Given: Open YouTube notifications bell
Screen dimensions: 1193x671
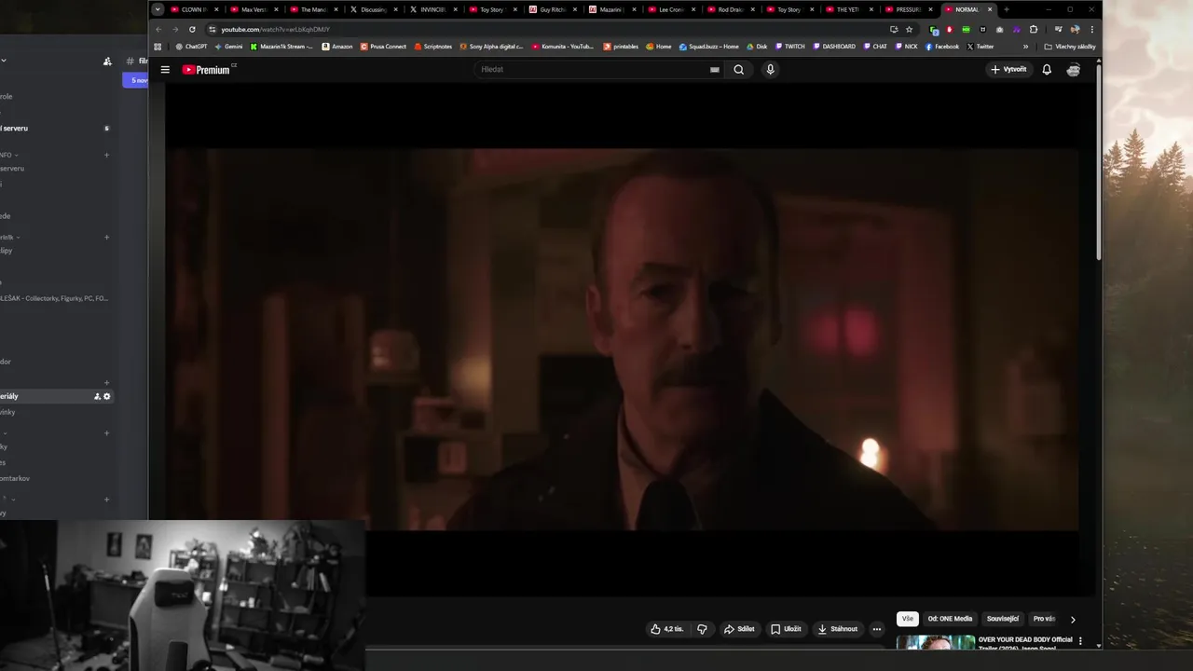Looking at the screenshot, I should 1047,70.
